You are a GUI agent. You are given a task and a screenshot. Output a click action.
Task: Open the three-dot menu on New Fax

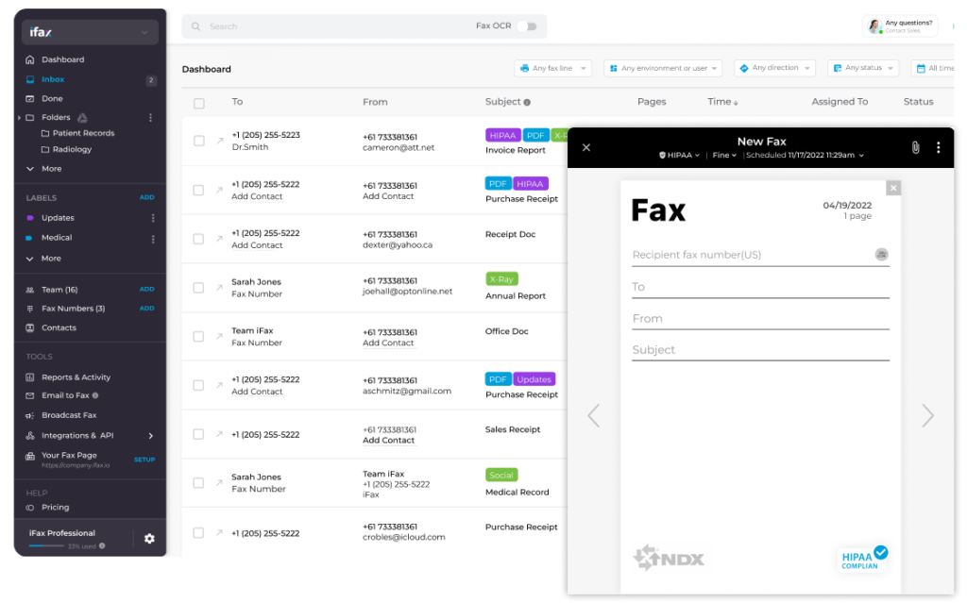[x=937, y=147]
